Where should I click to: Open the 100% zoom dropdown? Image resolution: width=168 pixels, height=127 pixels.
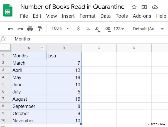point(60,29)
